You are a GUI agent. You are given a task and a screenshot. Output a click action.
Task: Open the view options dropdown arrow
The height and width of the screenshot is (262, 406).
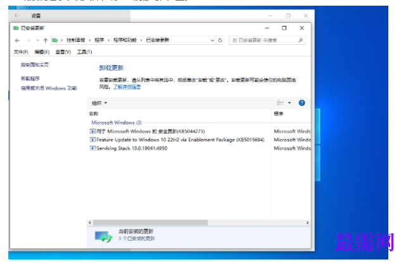[x=289, y=103]
